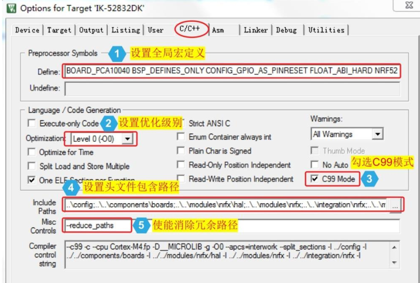This screenshot has height=283, width=420.
Task: Toggle Split Load and Store Multiple
Action: point(32,166)
